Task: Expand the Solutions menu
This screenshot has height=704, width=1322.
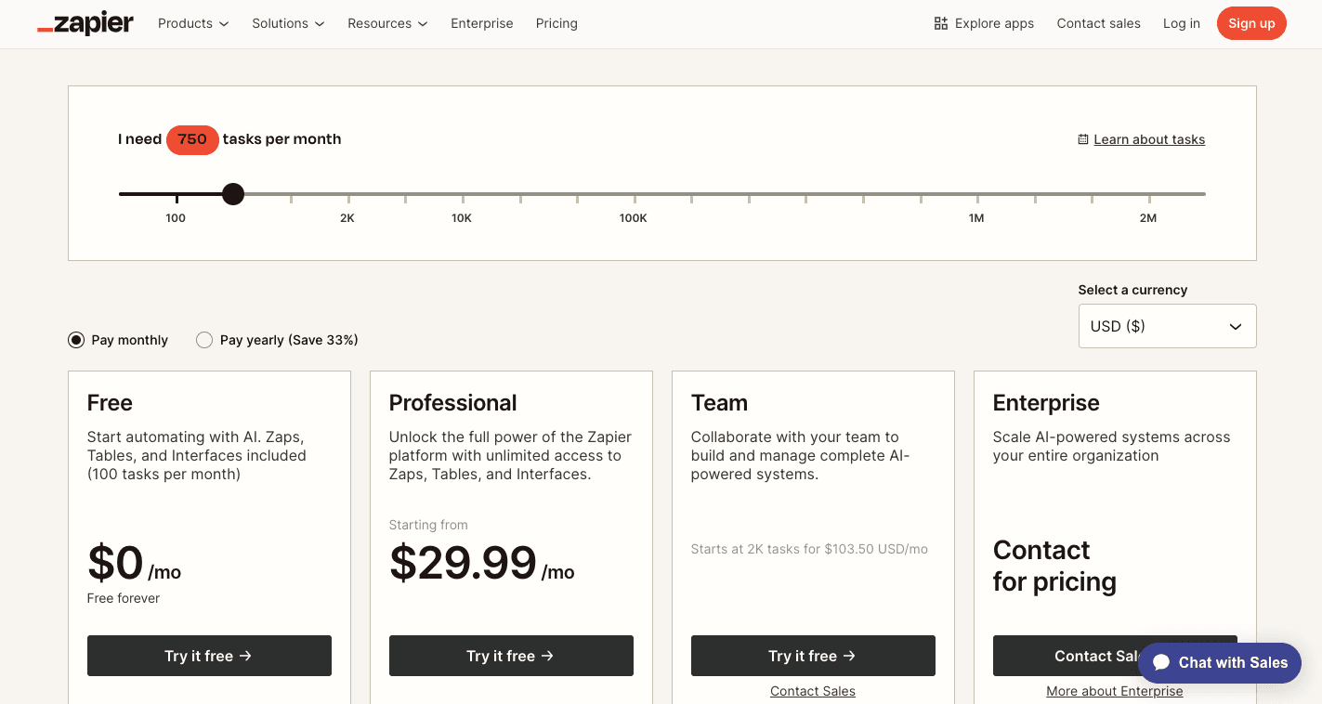Action: pyautogui.click(x=287, y=23)
